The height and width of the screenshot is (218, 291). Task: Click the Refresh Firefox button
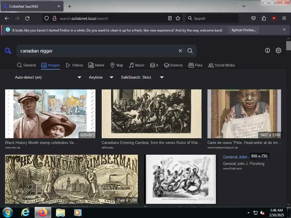click(244, 30)
